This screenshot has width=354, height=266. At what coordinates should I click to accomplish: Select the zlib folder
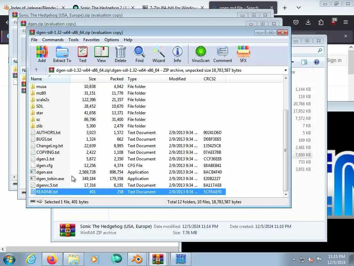(x=39, y=126)
